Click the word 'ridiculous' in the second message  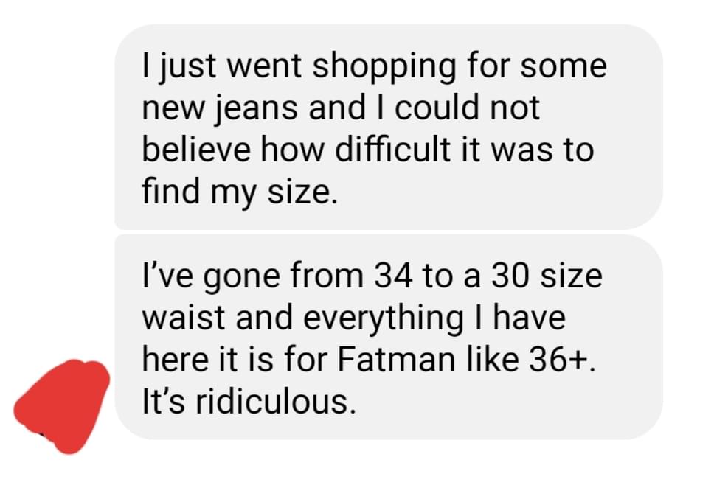(x=272, y=402)
